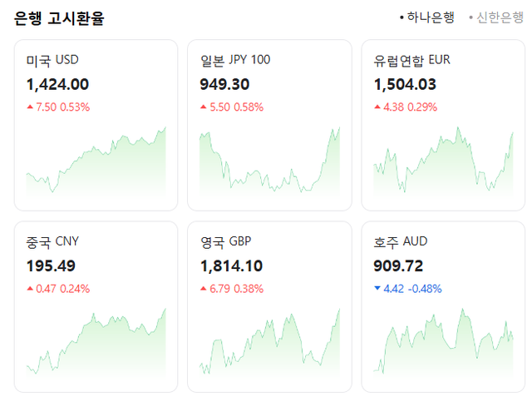The width and height of the screenshot is (532, 397).
Task: Click the 중국 CNY currency label
Action: (52, 242)
